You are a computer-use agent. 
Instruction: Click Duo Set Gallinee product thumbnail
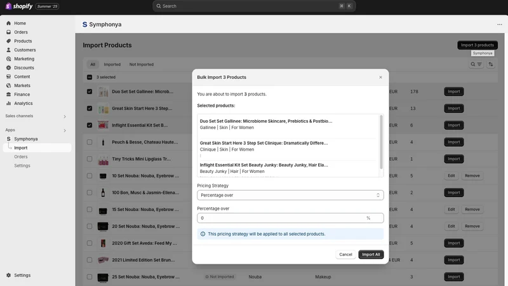pyautogui.click(x=103, y=92)
